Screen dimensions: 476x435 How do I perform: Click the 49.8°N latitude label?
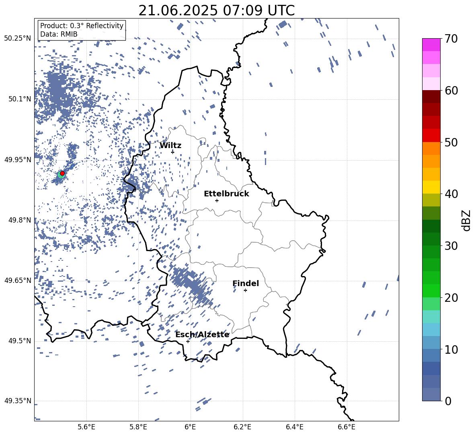pos(19,220)
